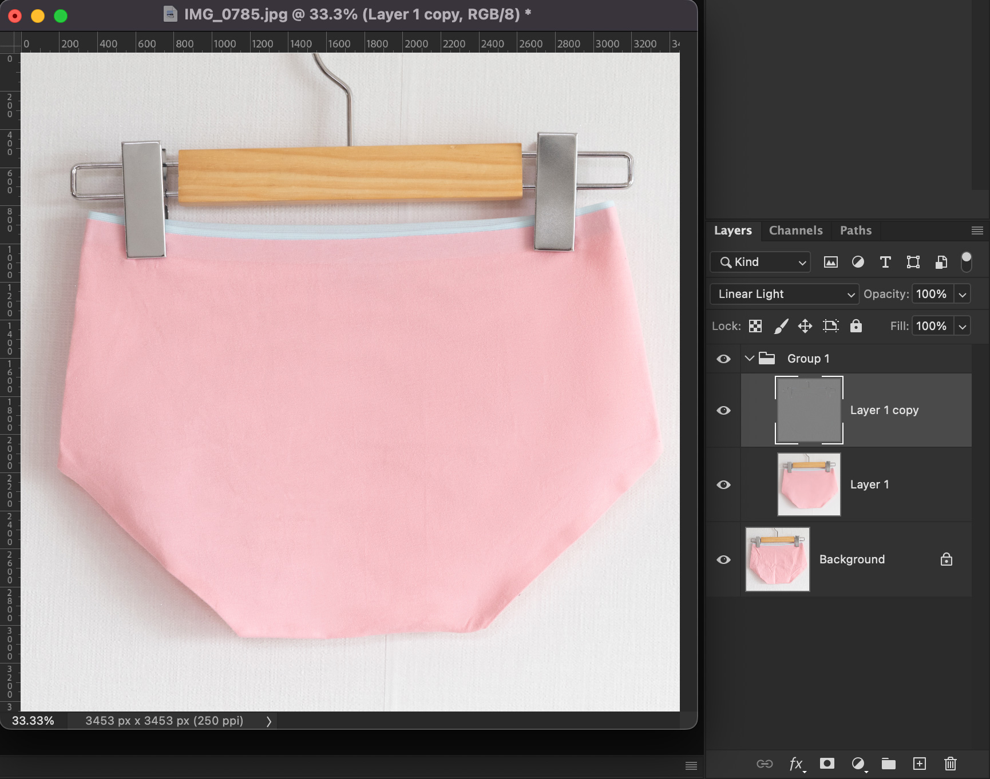This screenshot has height=779, width=990.
Task: Select the Layer 1 thumbnail
Action: click(x=809, y=484)
